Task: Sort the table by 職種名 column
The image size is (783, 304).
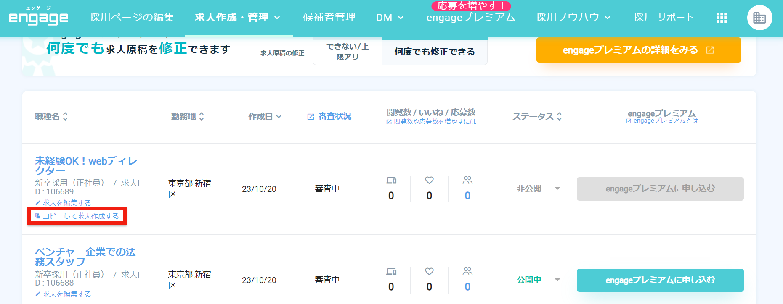Action: click(51, 116)
